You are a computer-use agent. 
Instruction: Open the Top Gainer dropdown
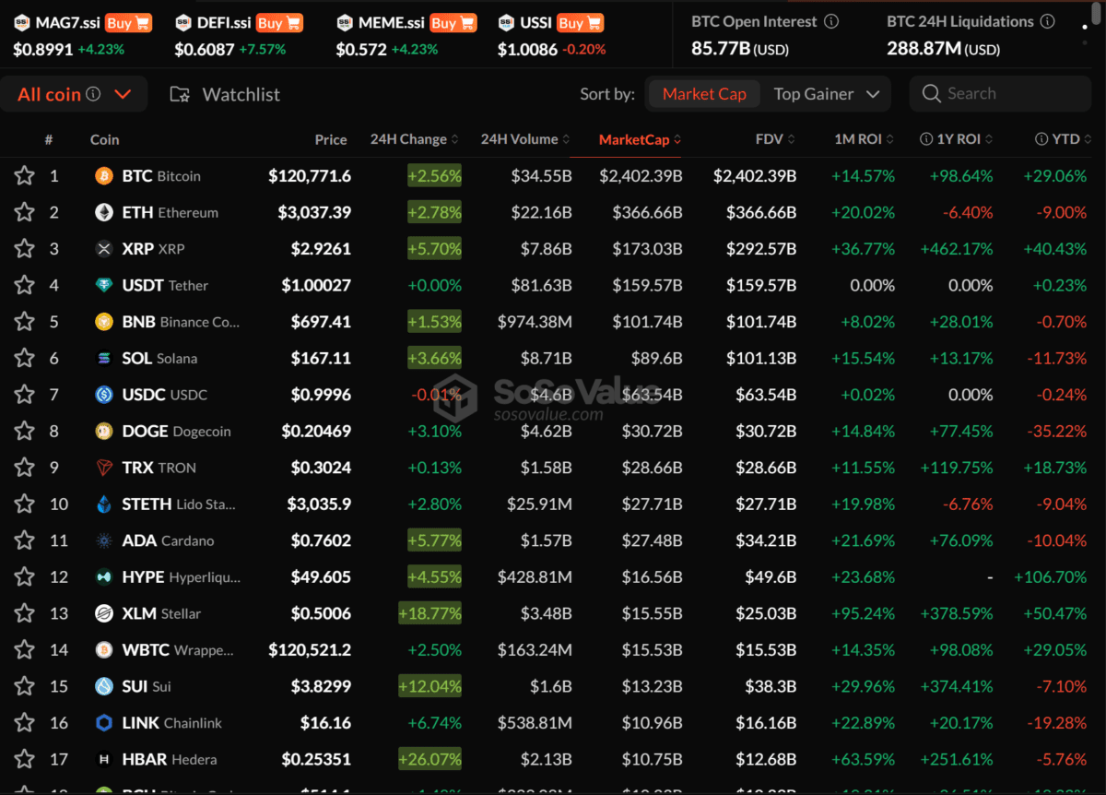point(826,94)
